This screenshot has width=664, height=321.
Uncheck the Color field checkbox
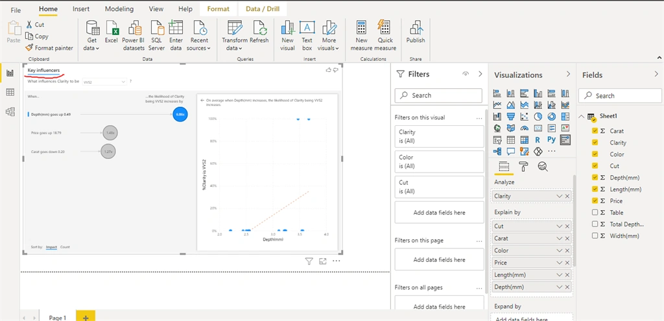pos(595,154)
